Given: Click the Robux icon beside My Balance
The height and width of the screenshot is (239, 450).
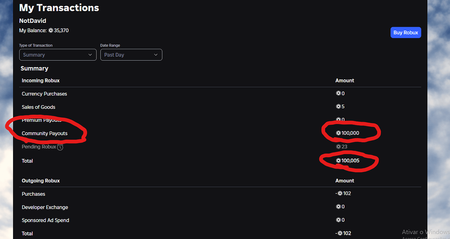Looking at the screenshot, I should click(51, 31).
